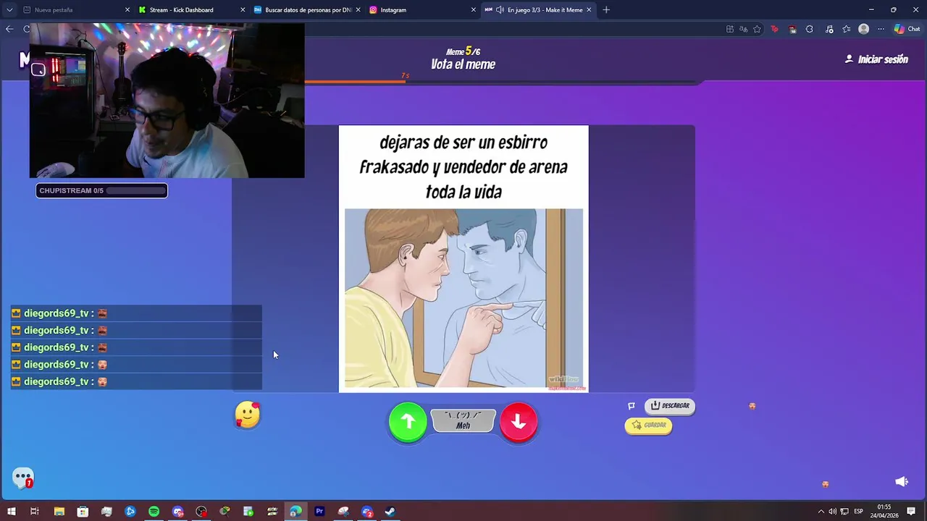Click the yellow Guardar button

pos(648,425)
